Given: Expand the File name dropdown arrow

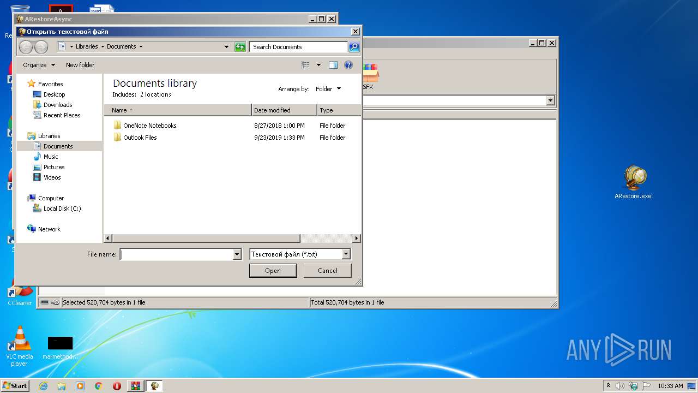Looking at the screenshot, I should click(x=237, y=254).
